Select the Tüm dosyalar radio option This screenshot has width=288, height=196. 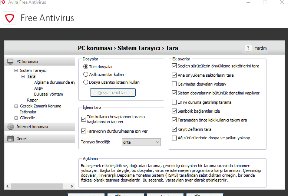tap(86, 67)
